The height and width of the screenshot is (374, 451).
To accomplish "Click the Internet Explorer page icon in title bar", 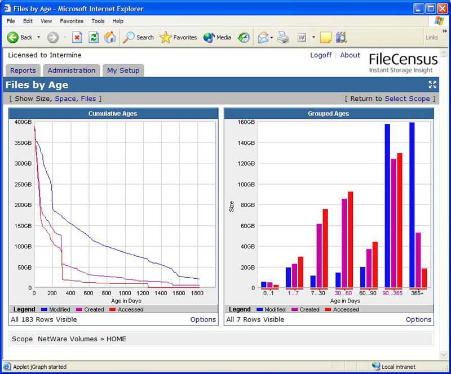I will (7, 8).
